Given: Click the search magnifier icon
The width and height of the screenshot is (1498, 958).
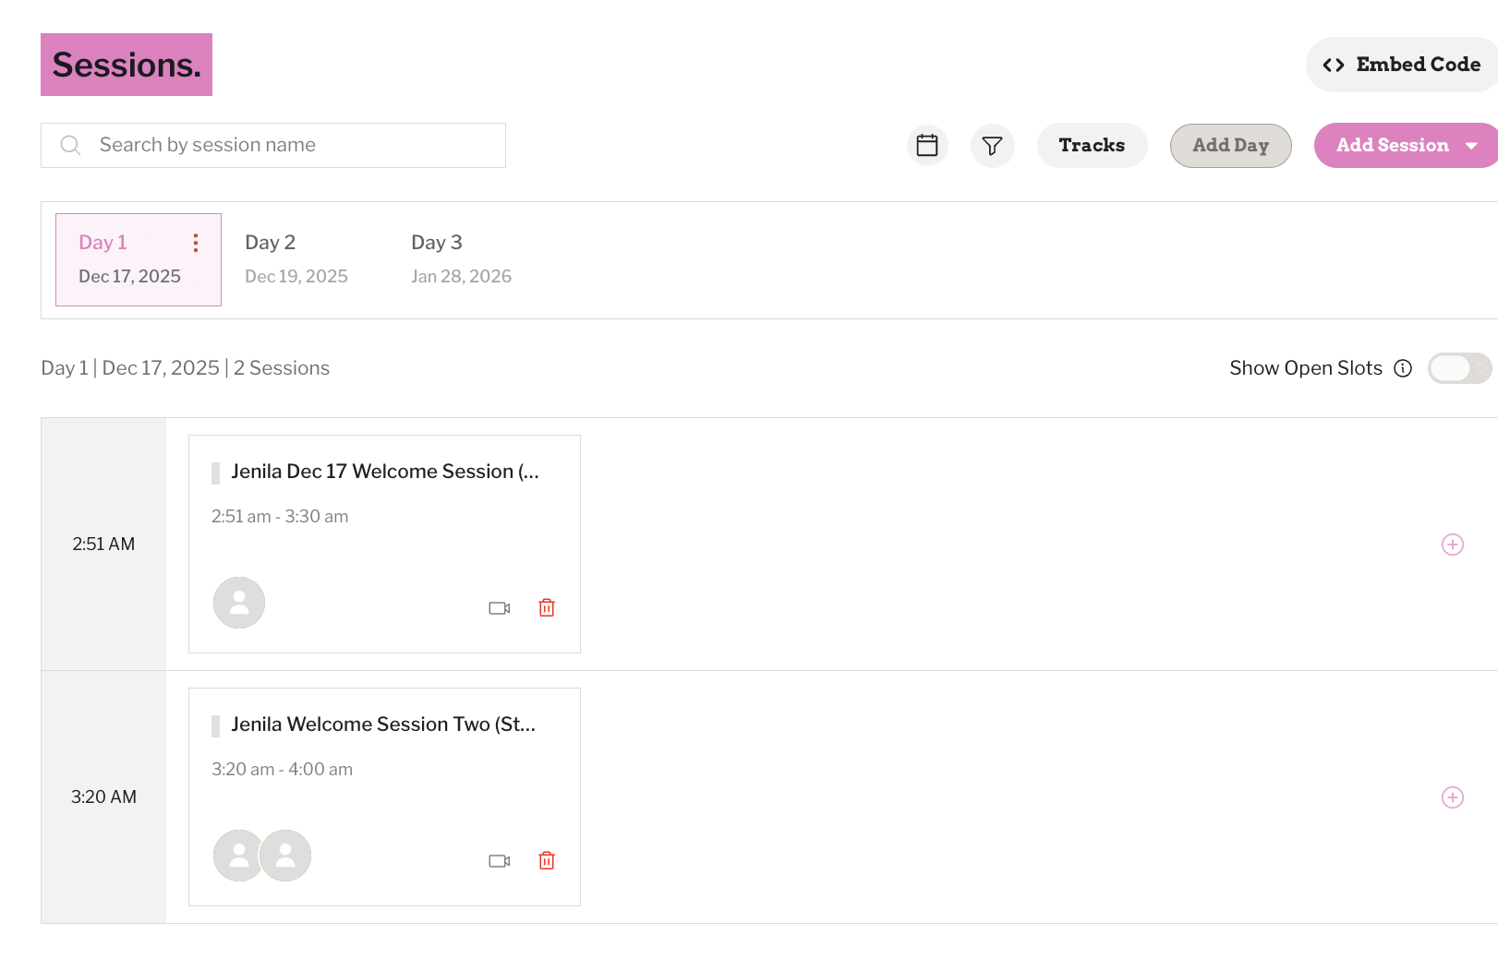Looking at the screenshot, I should tap(70, 145).
